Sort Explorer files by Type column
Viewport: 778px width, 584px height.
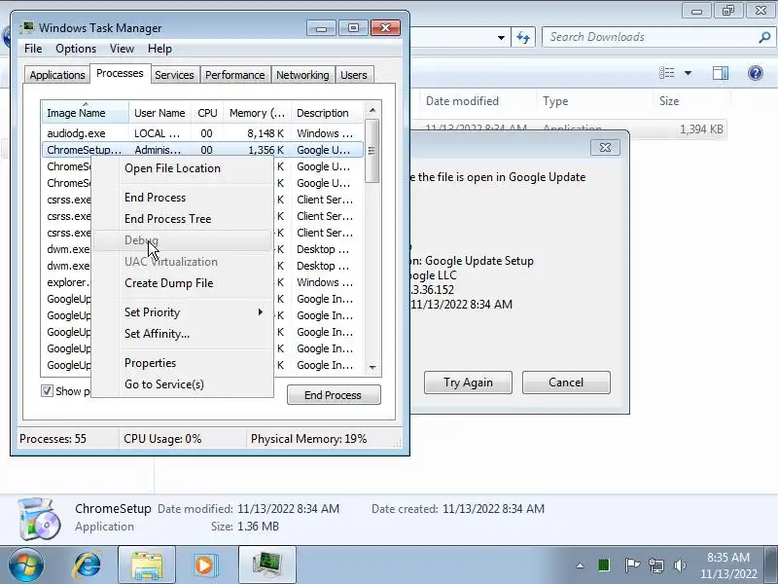(x=594, y=101)
